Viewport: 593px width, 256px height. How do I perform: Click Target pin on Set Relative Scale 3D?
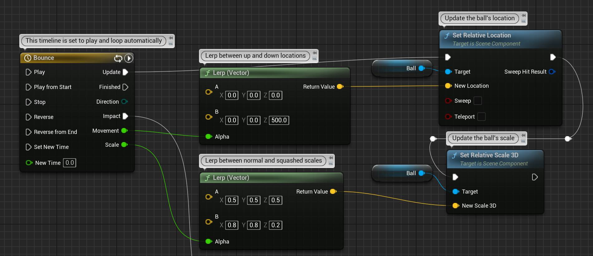[456, 191]
